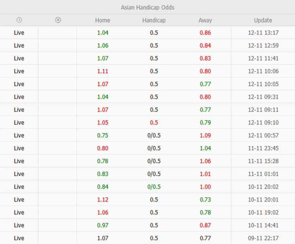The height and width of the screenshot is (244, 295).
Task: Click the green 0/0.5 handicap at 10-11 20:02
Action: (x=154, y=187)
